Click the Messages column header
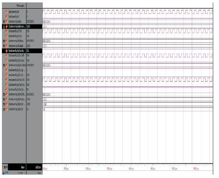 click(x=21, y=6)
